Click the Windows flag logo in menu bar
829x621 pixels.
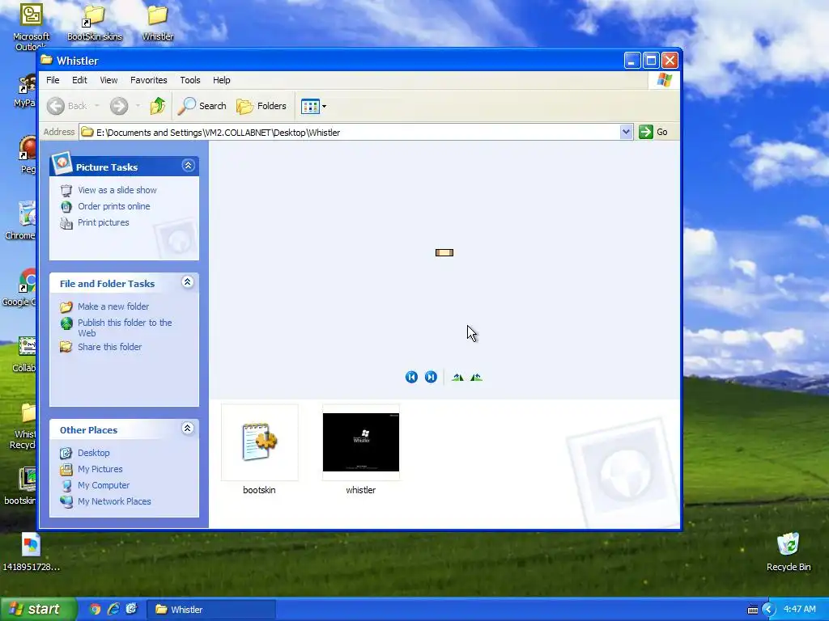(x=664, y=80)
